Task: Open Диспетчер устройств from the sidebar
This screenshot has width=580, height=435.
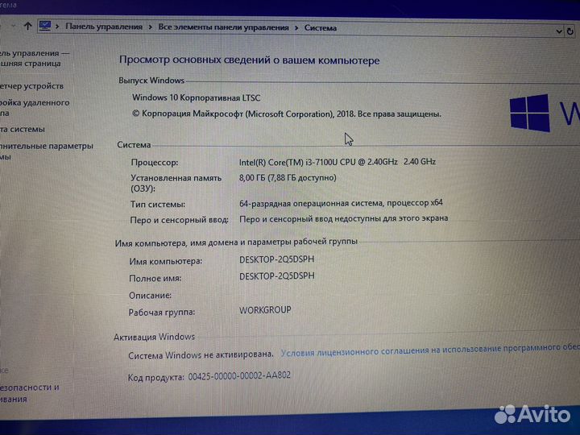Action: click(31, 86)
